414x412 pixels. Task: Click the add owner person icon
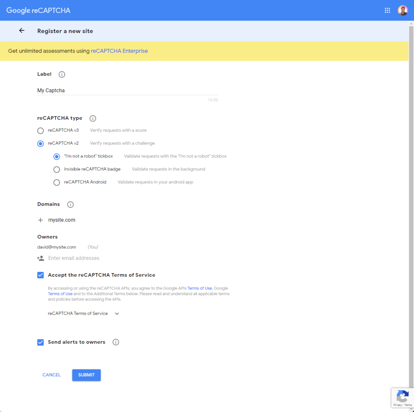tap(40, 258)
